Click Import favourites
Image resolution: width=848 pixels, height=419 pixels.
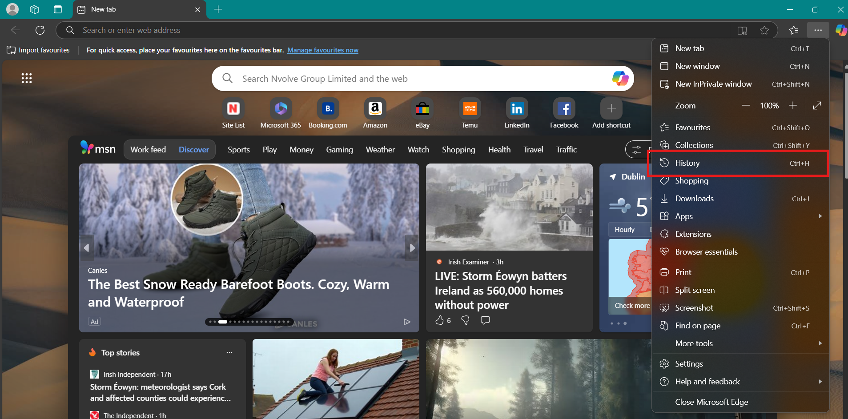[38, 50]
